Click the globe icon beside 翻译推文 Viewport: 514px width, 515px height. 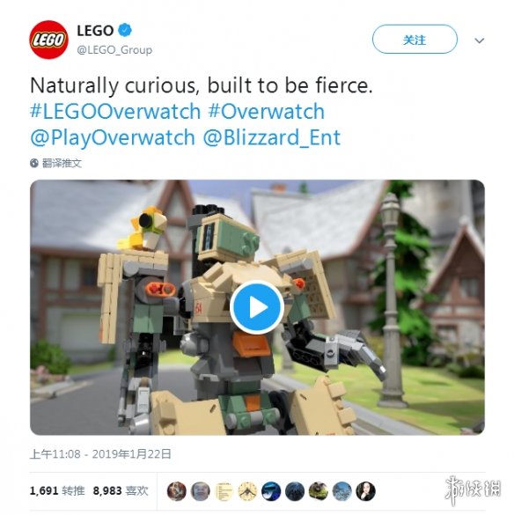[x=34, y=163]
